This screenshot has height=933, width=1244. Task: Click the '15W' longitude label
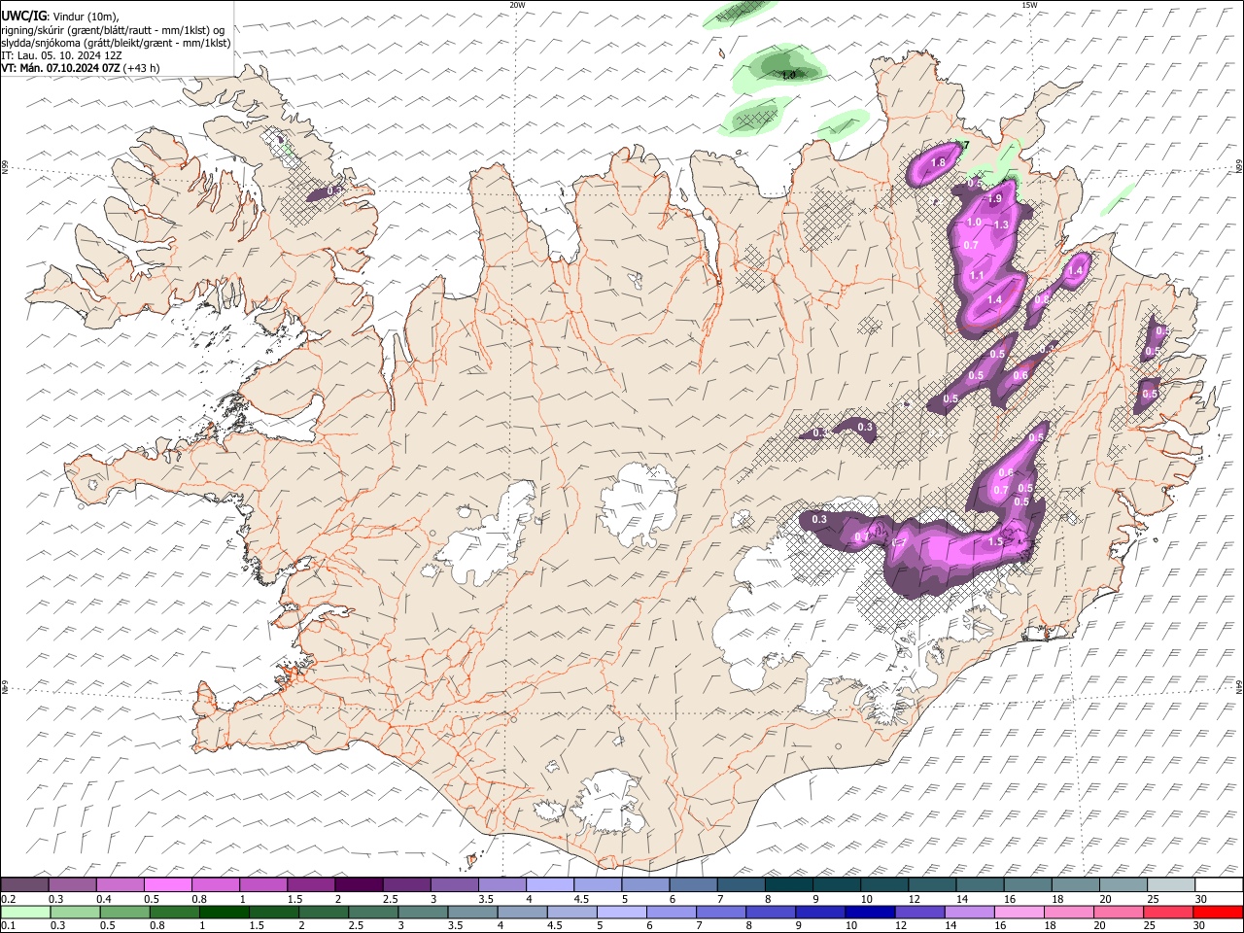[1029, 5]
